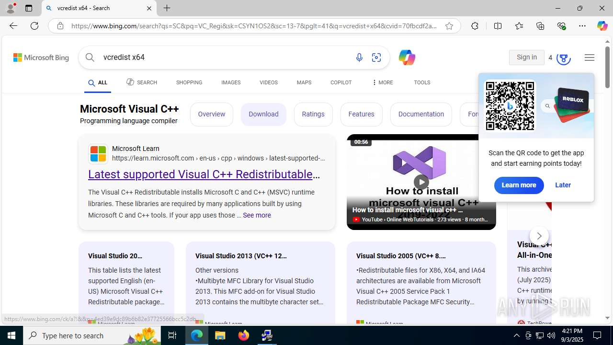Switch to MAPS results

tap(304, 82)
